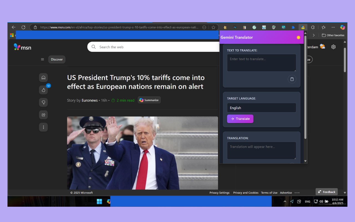Open Terms of Use footer link
Image resolution: width=355 pixels, height=222 pixels.
point(269,193)
